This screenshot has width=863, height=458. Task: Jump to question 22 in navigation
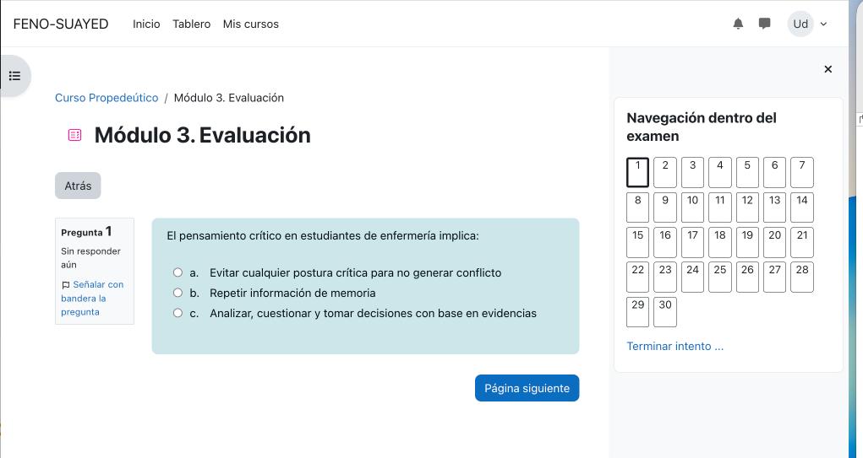tap(638, 277)
